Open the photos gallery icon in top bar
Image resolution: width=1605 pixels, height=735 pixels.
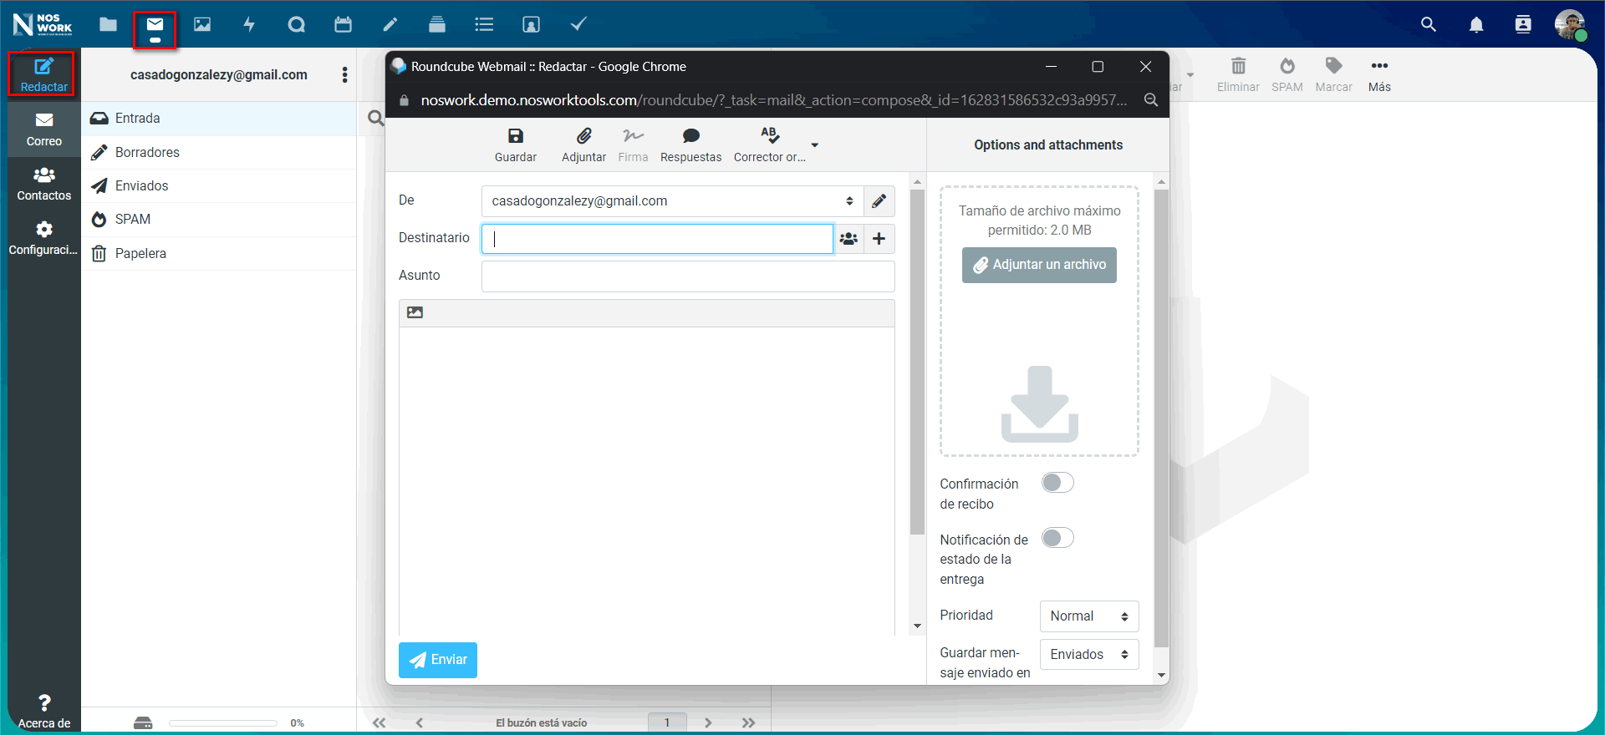(x=202, y=24)
